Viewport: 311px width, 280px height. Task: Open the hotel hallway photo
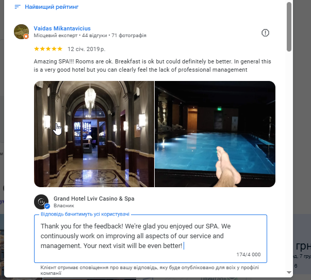(94, 134)
